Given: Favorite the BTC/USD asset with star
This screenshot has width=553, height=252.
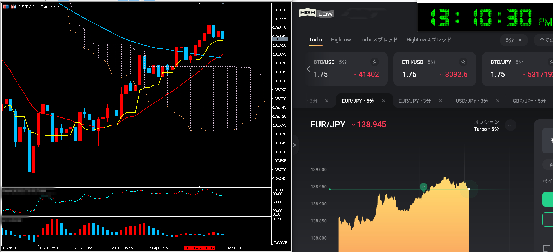Looking at the screenshot, I should pos(374,62).
